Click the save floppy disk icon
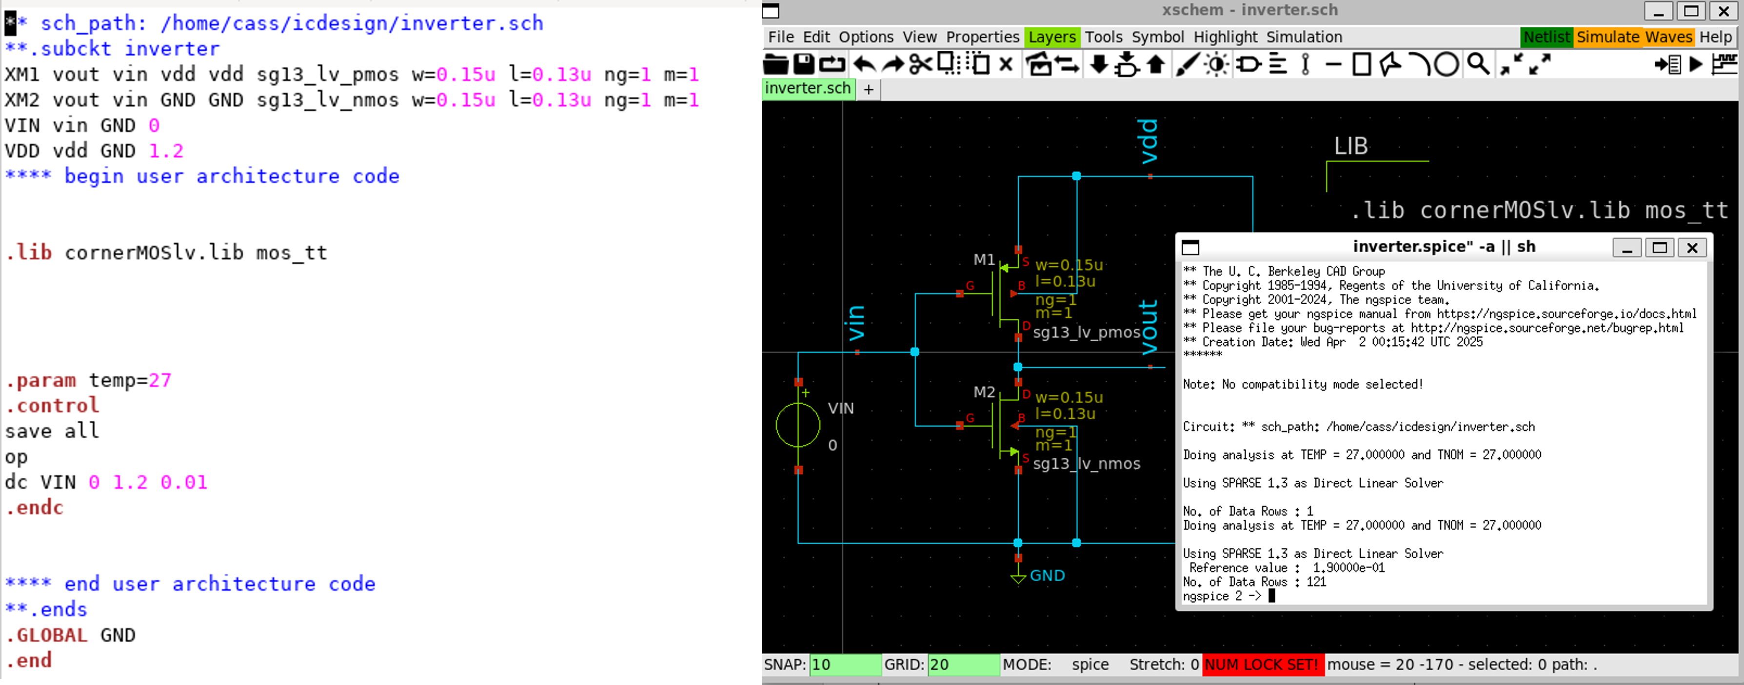1744x685 pixels. [804, 64]
